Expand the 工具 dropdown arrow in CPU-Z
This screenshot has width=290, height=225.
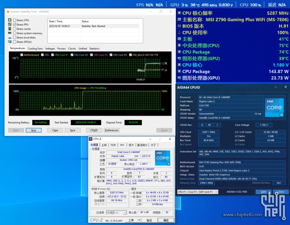click(139, 220)
